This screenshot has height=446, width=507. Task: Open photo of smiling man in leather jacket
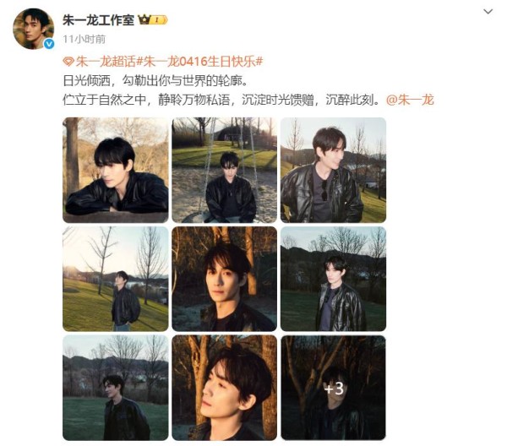point(334,170)
